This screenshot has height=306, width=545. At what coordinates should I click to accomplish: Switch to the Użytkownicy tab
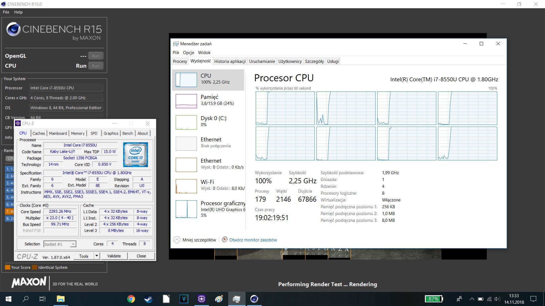click(x=290, y=61)
